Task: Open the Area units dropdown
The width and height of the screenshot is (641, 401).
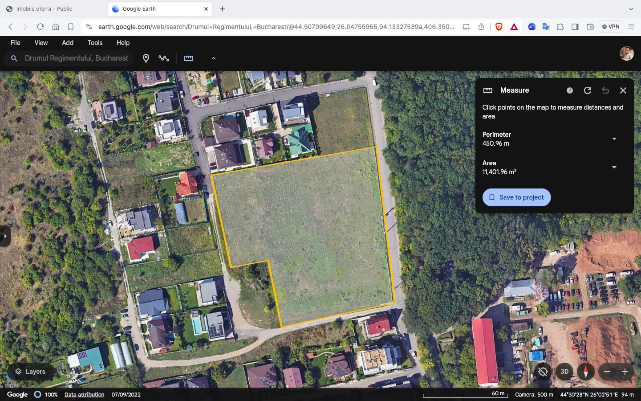Action: 614,168
